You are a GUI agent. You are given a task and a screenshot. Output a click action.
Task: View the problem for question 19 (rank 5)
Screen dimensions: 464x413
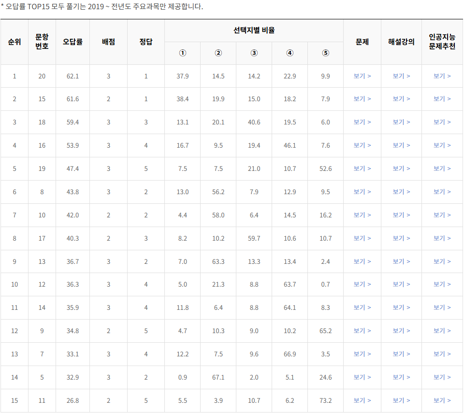[361, 168]
